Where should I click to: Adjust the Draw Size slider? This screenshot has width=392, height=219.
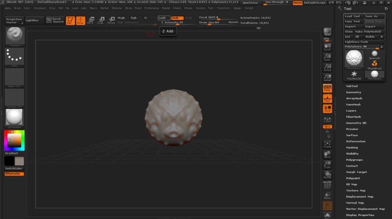click(x=210, y=24)
